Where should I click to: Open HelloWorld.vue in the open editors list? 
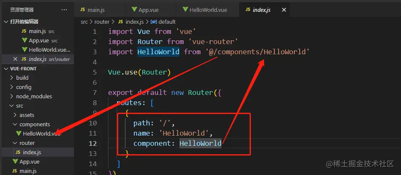[38, 50]
